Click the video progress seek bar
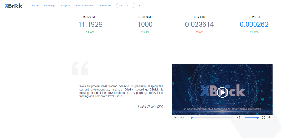The width and height of the screenshot is (281, 138). (x=212, y=118)
